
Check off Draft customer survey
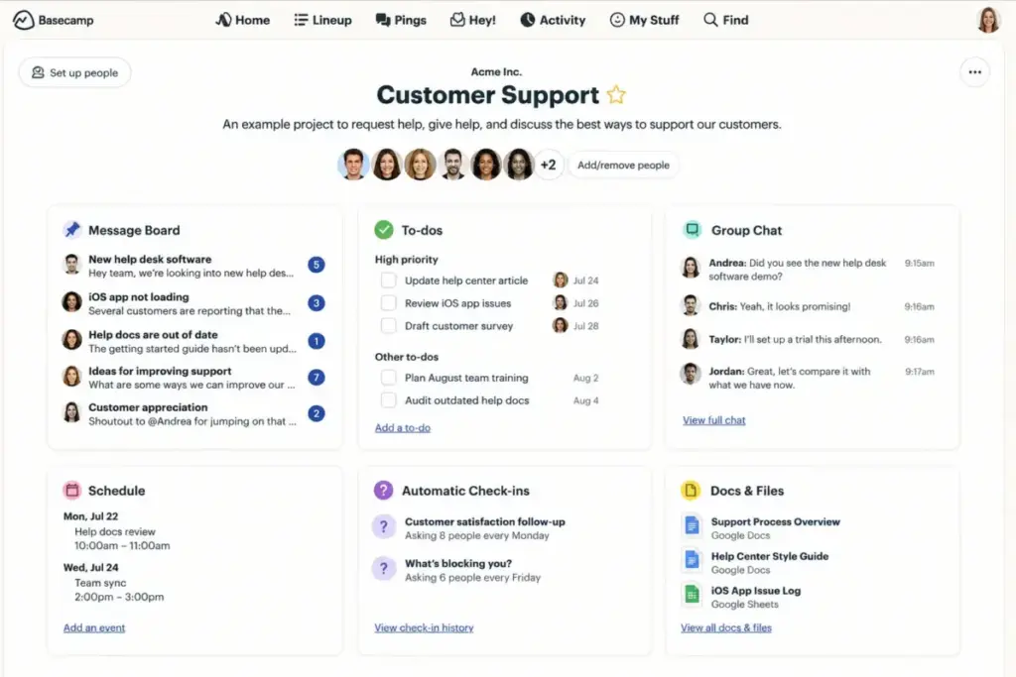coord(388,325)
